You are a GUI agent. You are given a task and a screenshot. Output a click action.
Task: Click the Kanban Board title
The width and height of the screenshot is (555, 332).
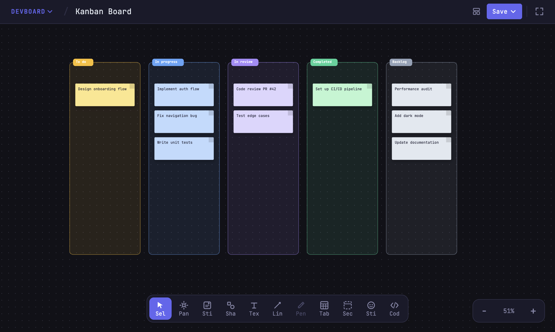tap(103, 11)
